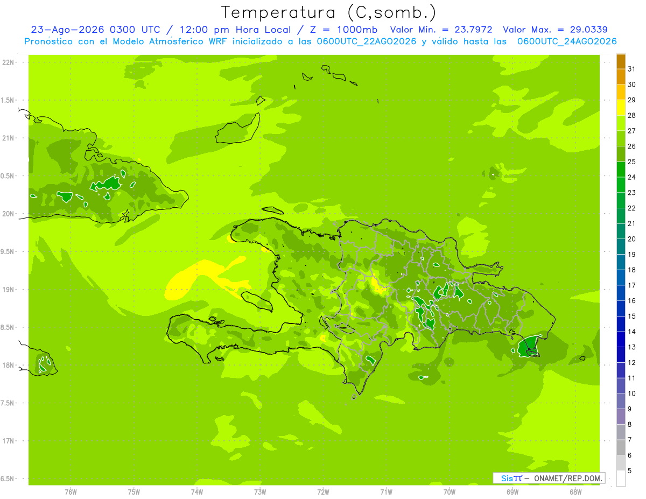Click the longitude axis label 73W

pyautogui.click(x=260, y=492)
